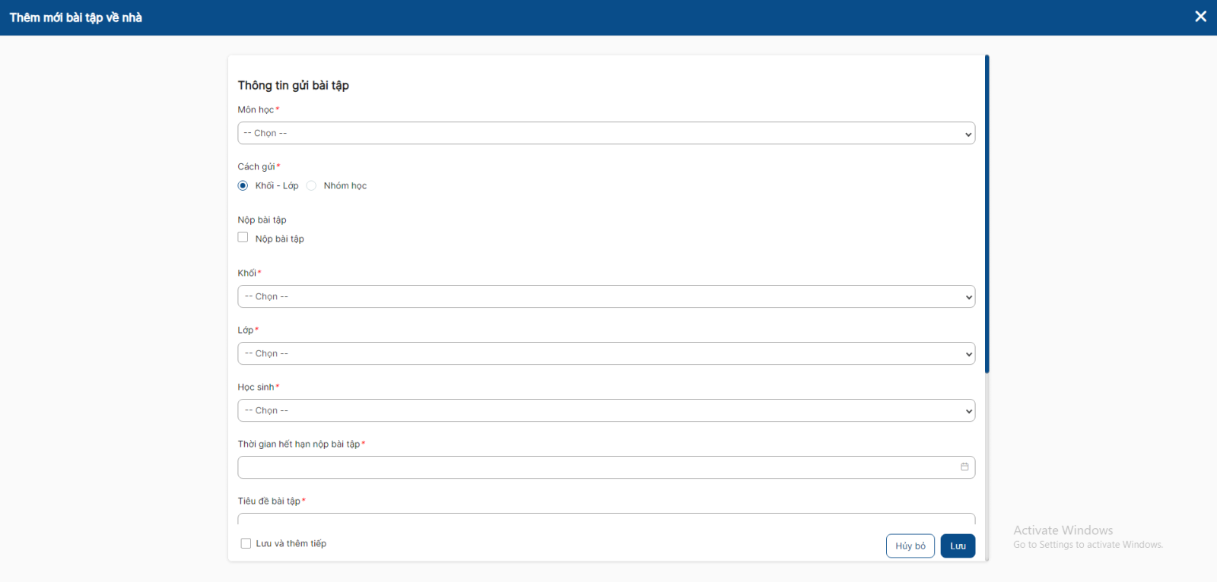
Task: Open the Môn học dropdown
Action: (605, 134)
